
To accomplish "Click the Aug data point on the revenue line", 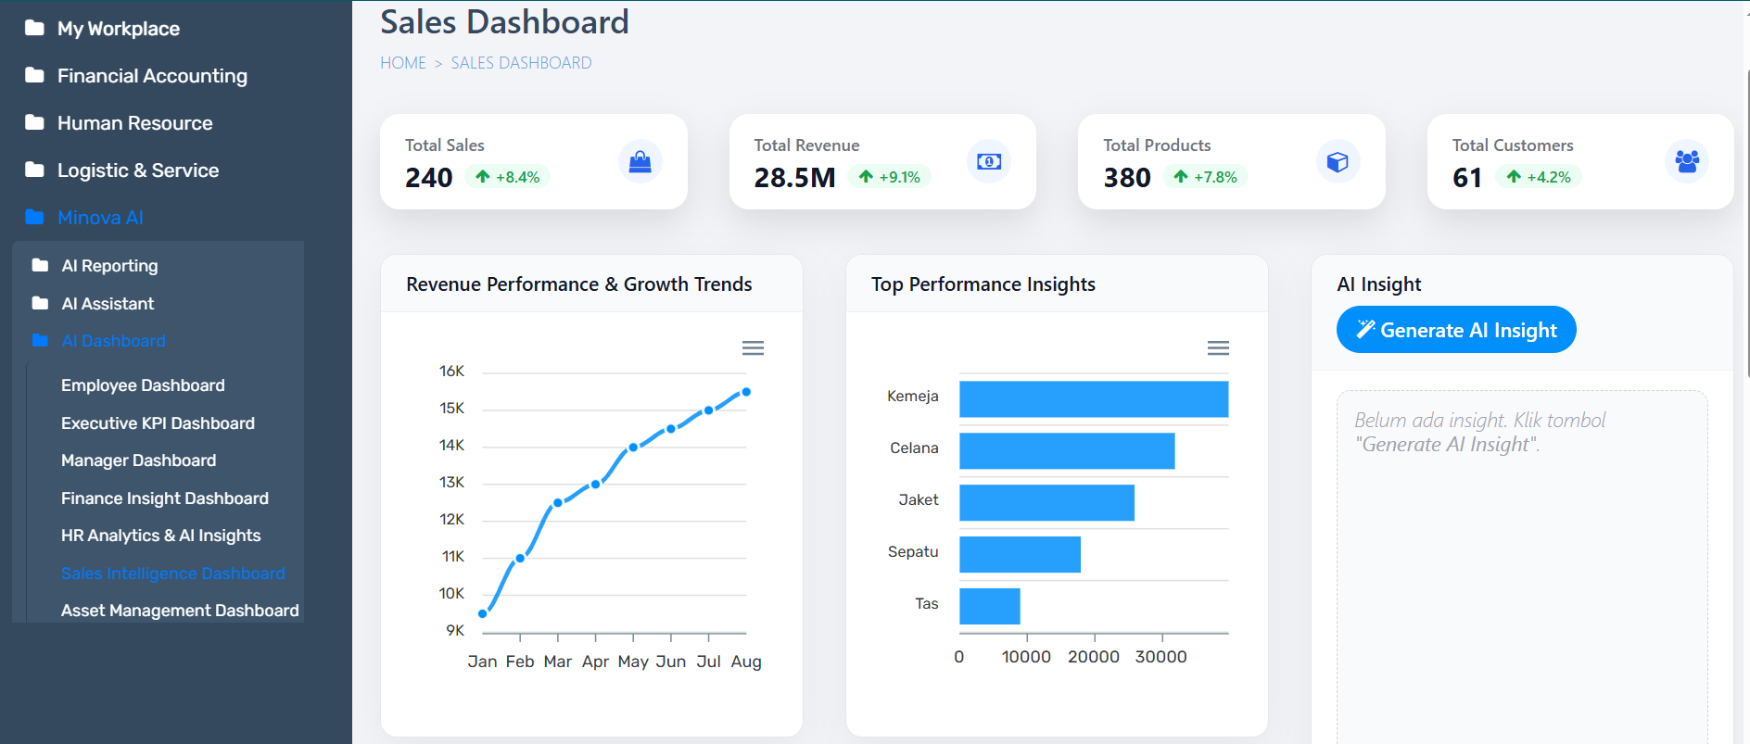I will (x=746, y=392).
